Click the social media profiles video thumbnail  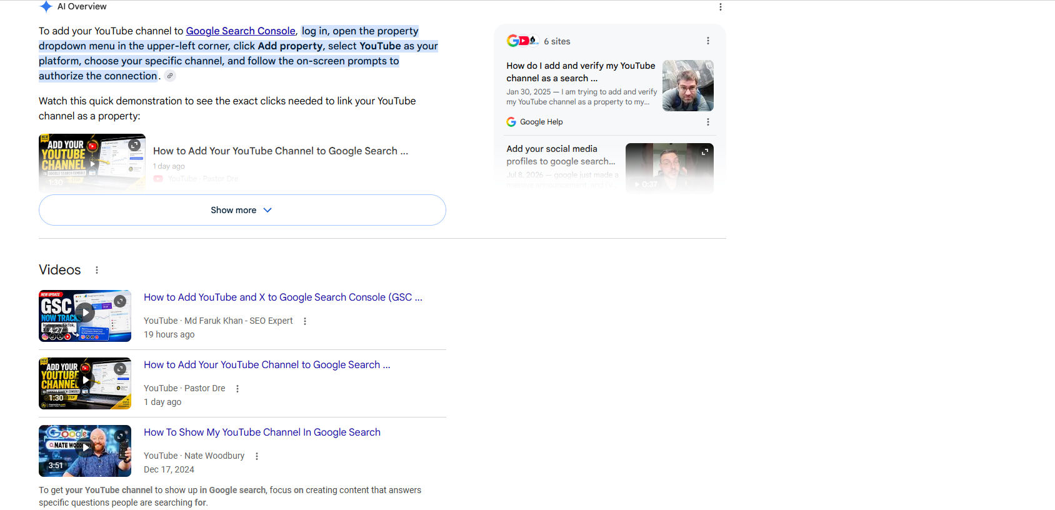[x=669, y=167]
